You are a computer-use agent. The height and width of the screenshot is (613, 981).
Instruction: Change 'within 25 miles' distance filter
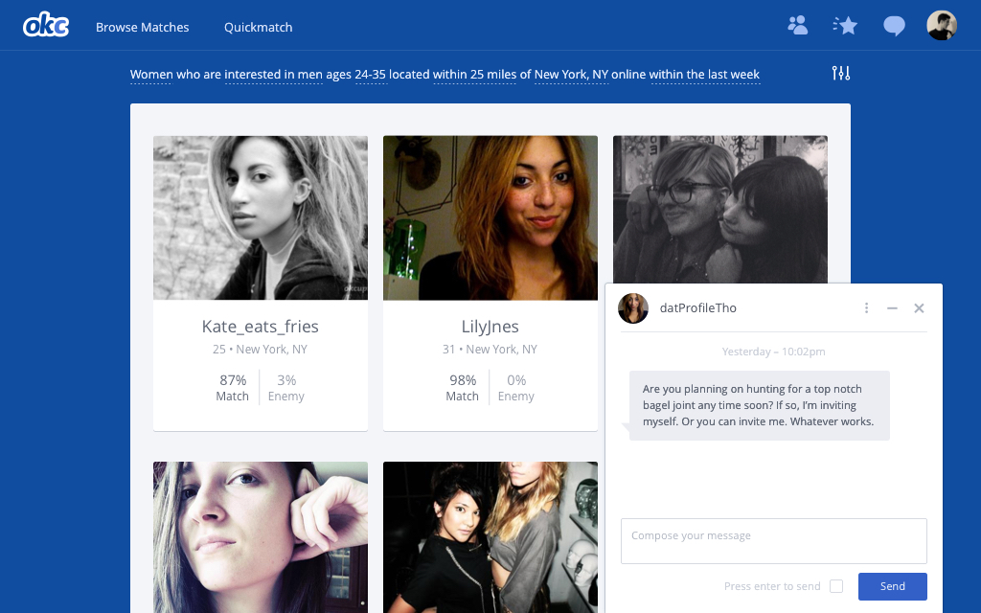coord(475,75)
